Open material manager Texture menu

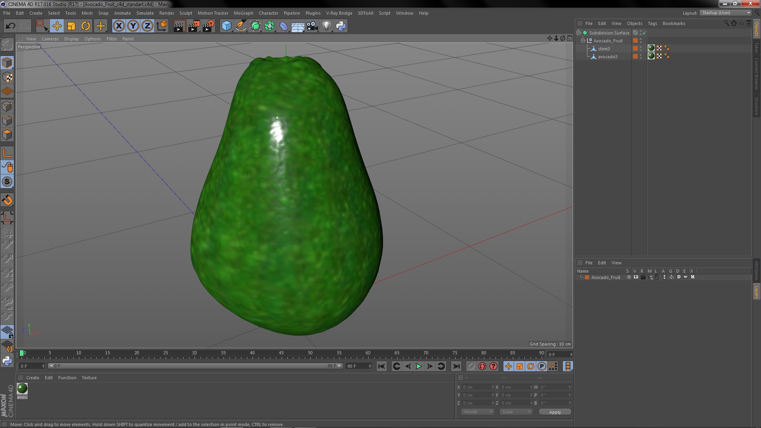click(x=89, y=378)
